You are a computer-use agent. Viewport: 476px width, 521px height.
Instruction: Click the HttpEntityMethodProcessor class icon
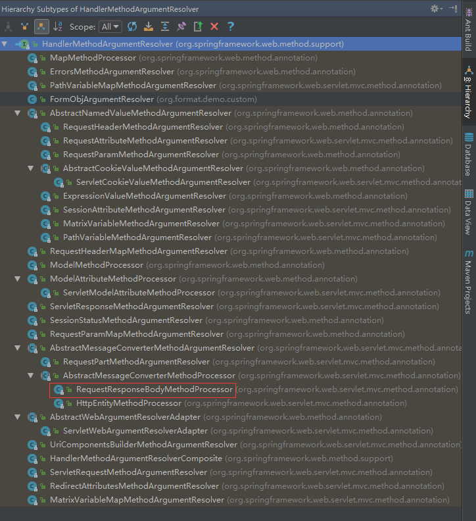point(59,403)
